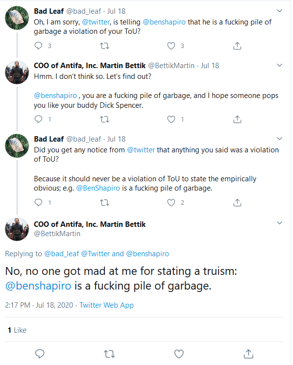Reply to Bad Leaf's first tweet
This screenshot has height=365, width=293.
38,46
